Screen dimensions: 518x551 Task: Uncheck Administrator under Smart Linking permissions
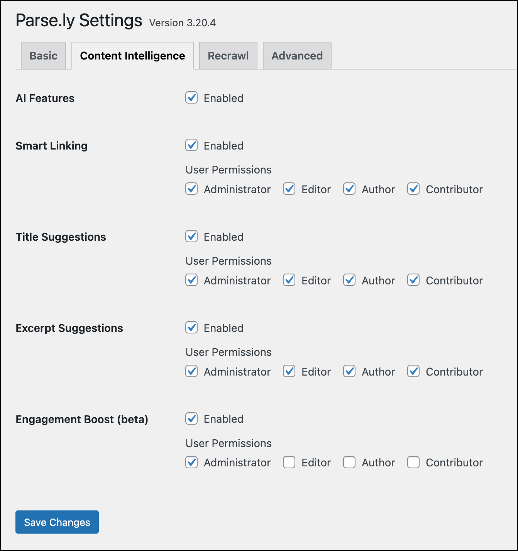coord(191,189)
